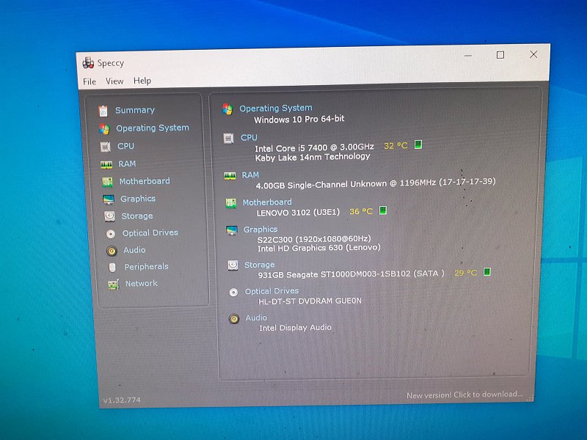Click 'Windows 10 Pro 64-bit' text
This screenshot has height=440, width=587.
click(299, 120)
